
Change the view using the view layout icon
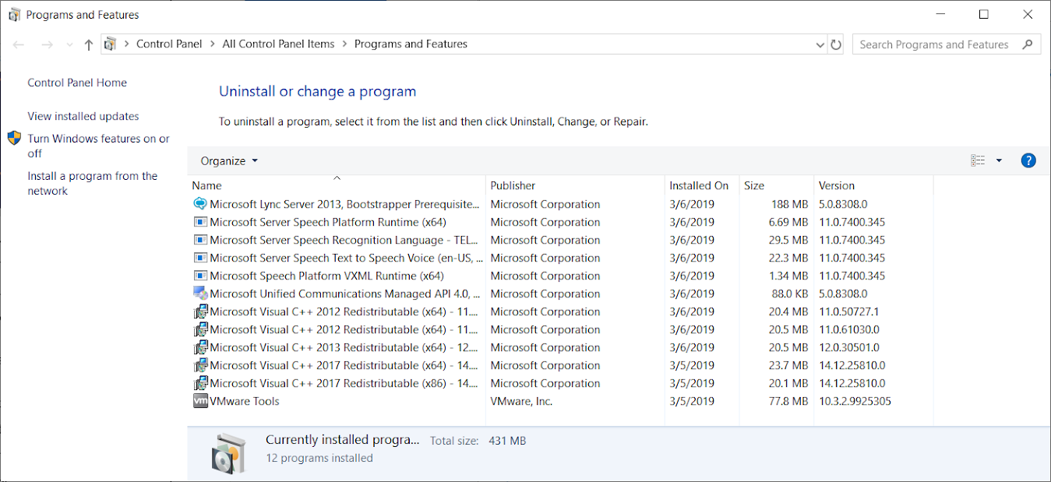(x=978, y=160)
